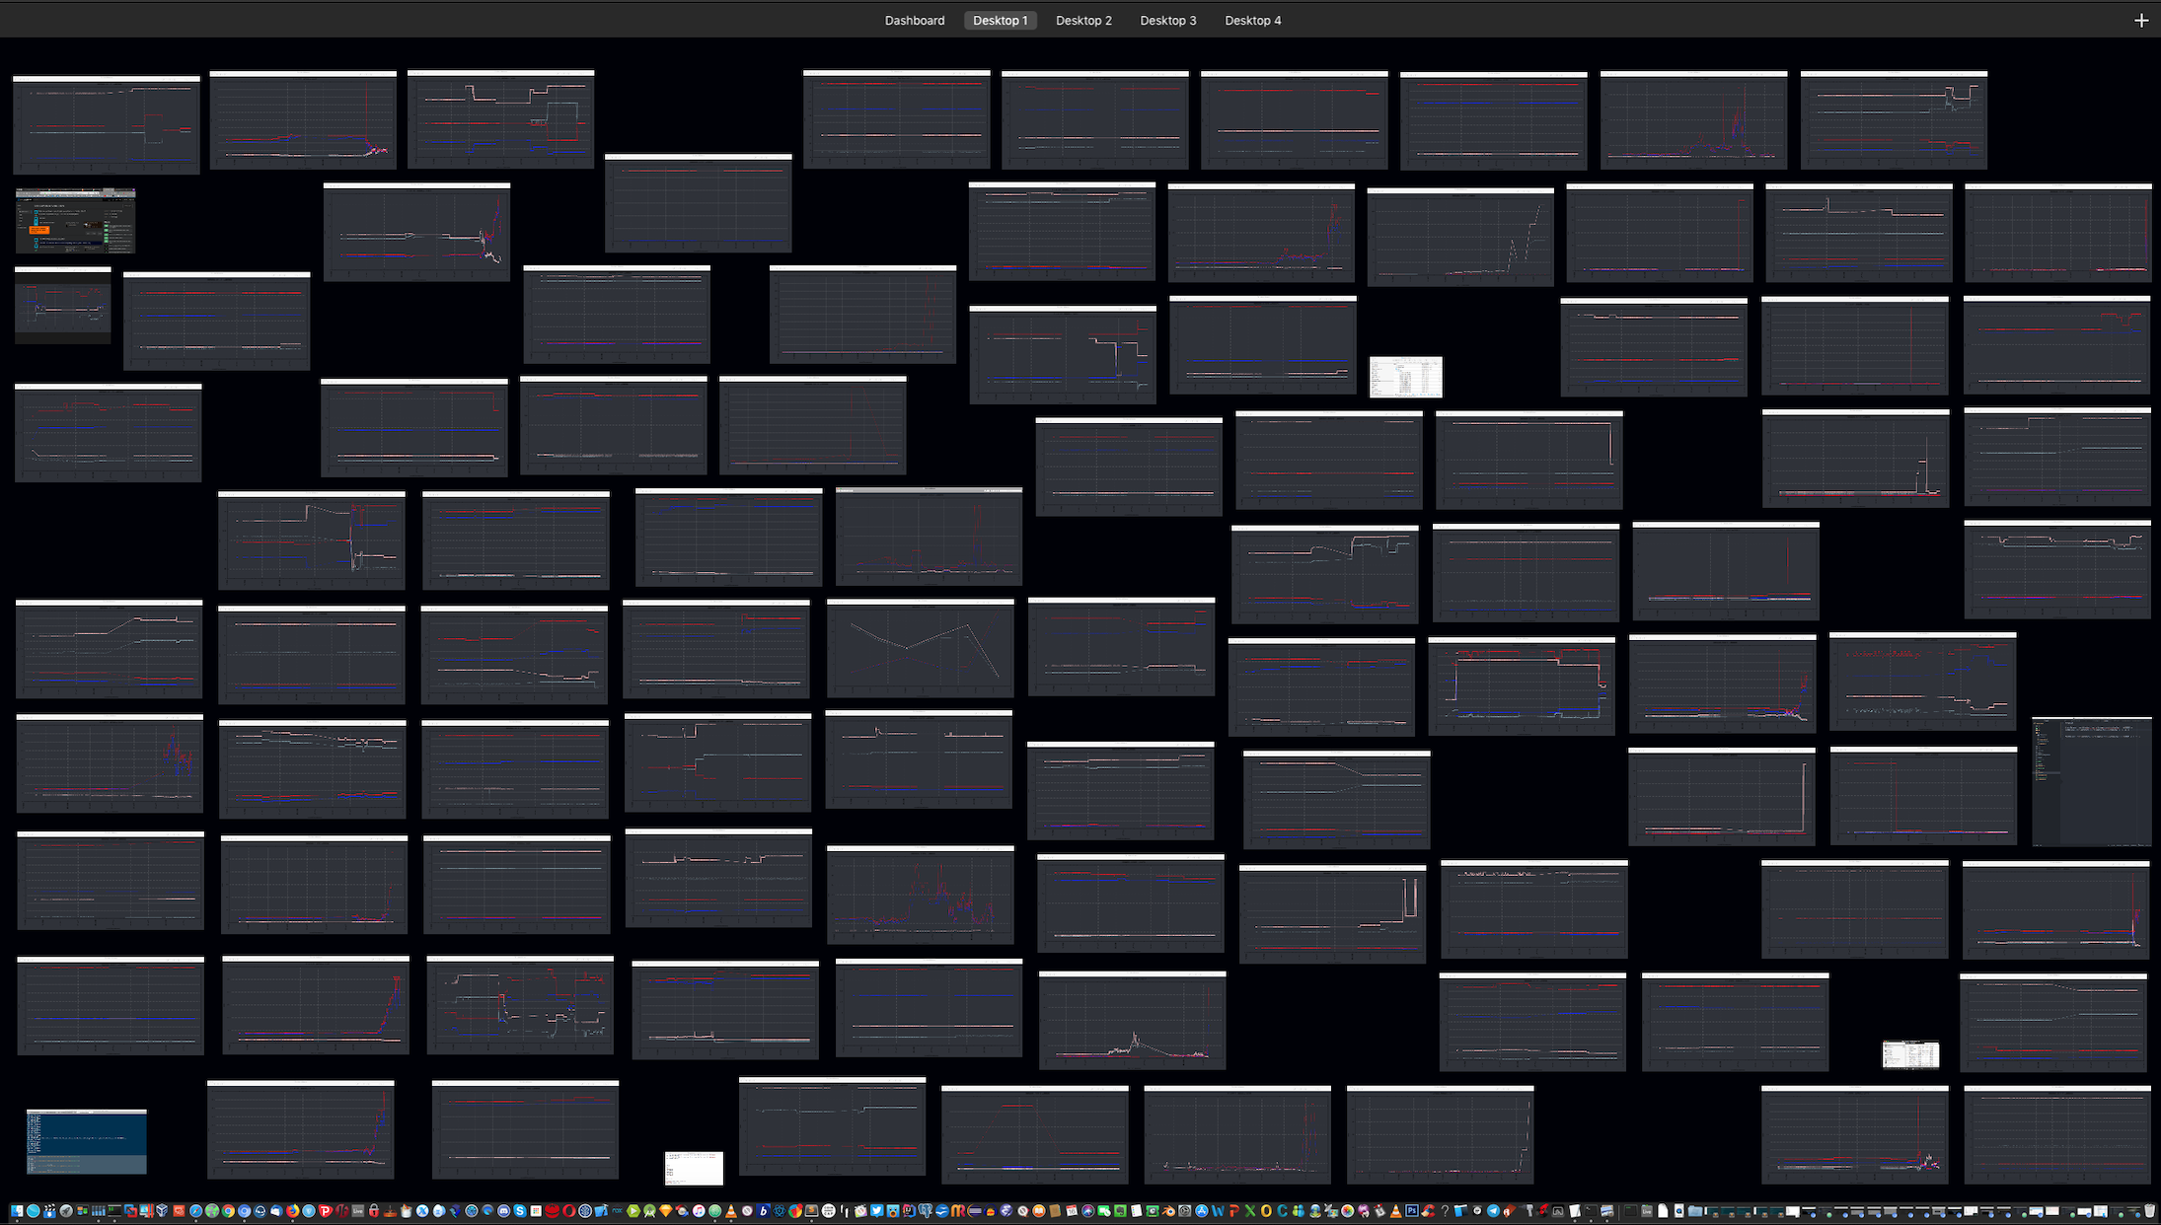Screen dimensions: 2161x1225
Task: Open Twitter app in the Dock
Action: tap(877, 1211)
